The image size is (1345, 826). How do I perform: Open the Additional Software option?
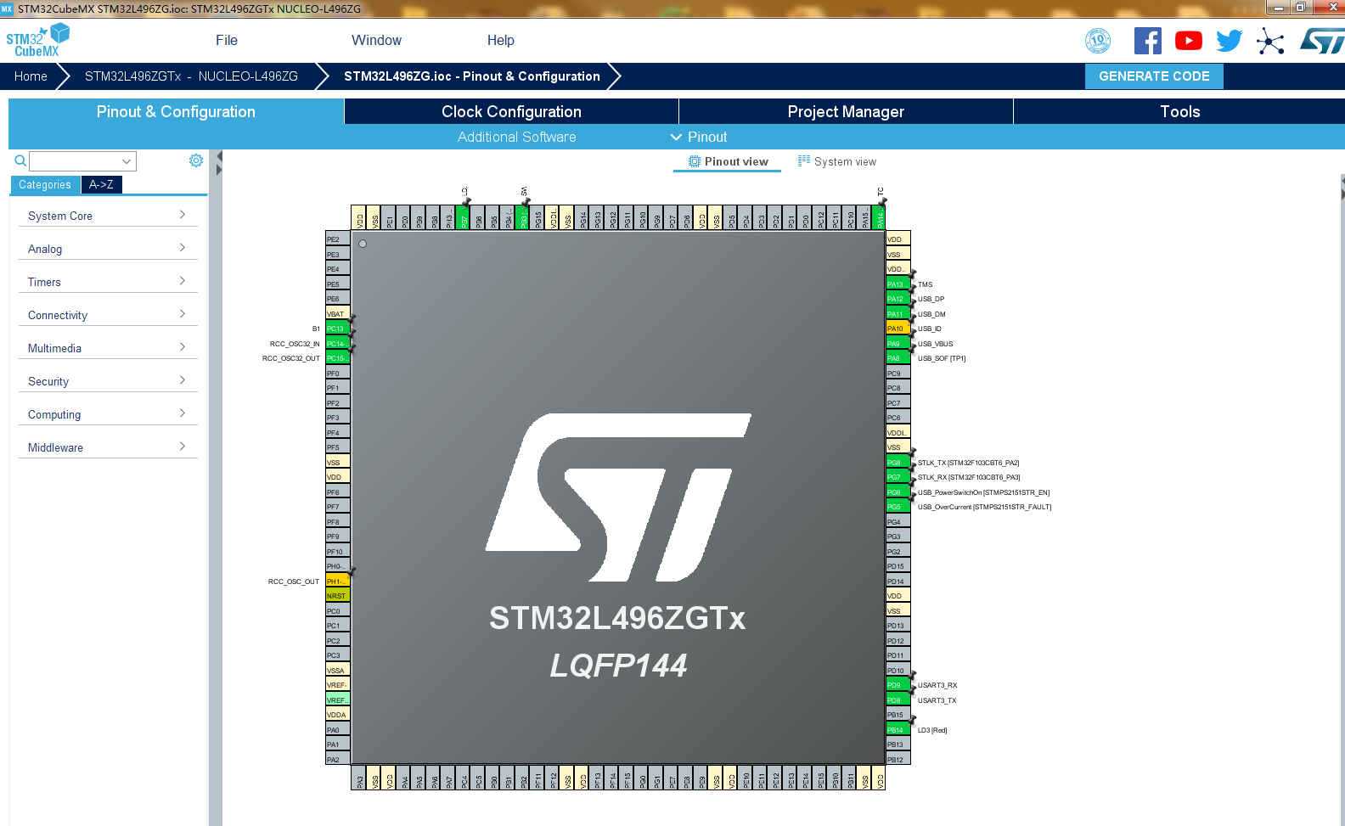[516, 137]
